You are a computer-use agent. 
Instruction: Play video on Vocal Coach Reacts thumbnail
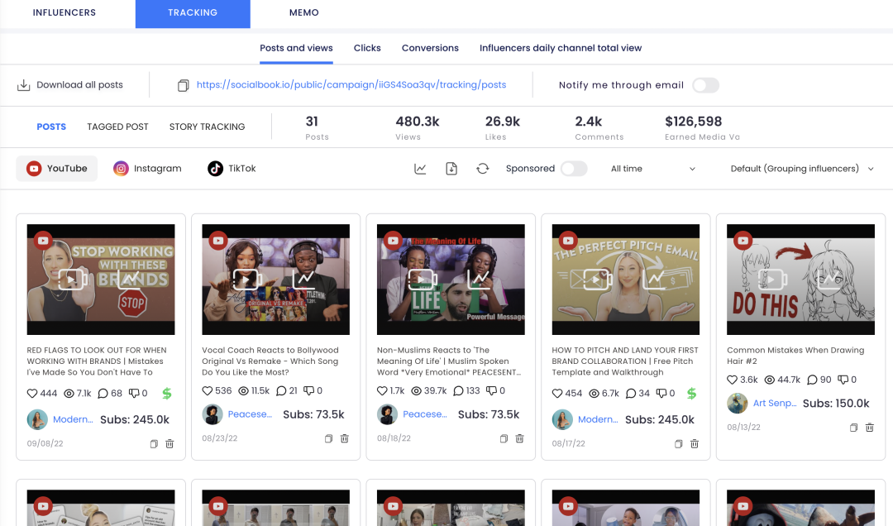point(247,280)
